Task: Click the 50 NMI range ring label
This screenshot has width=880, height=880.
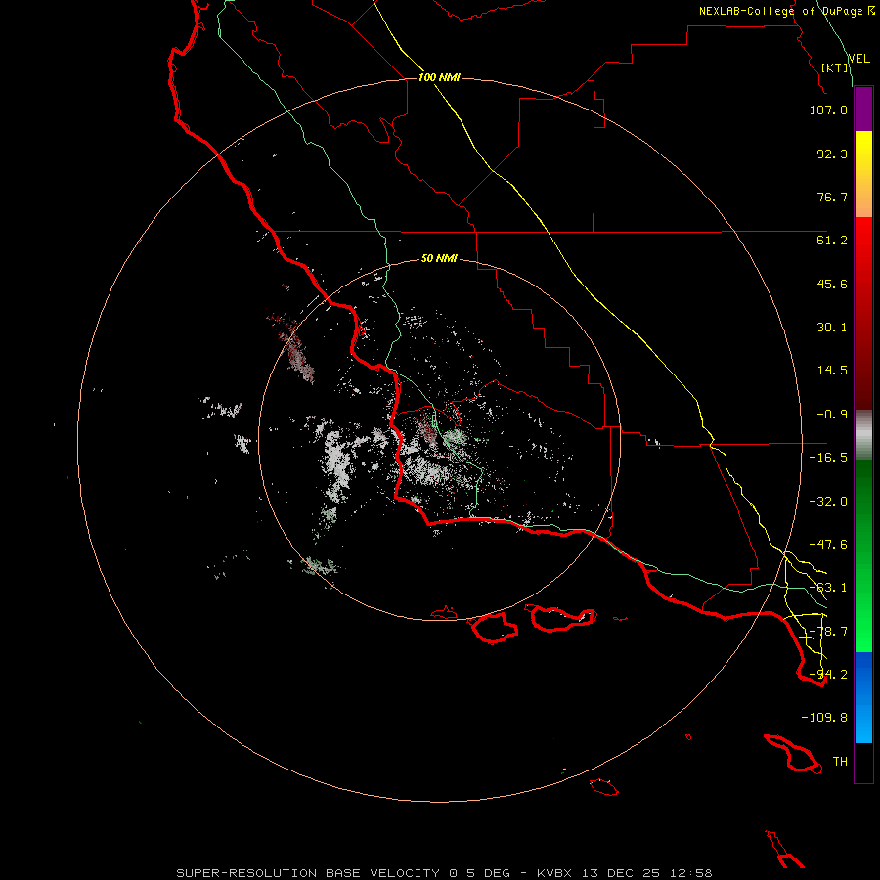Action: 439,259
